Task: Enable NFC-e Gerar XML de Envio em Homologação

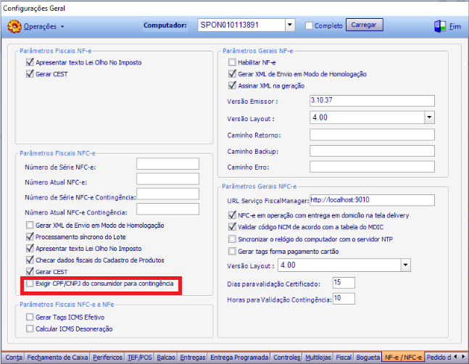Action: (x=30, y=225)
